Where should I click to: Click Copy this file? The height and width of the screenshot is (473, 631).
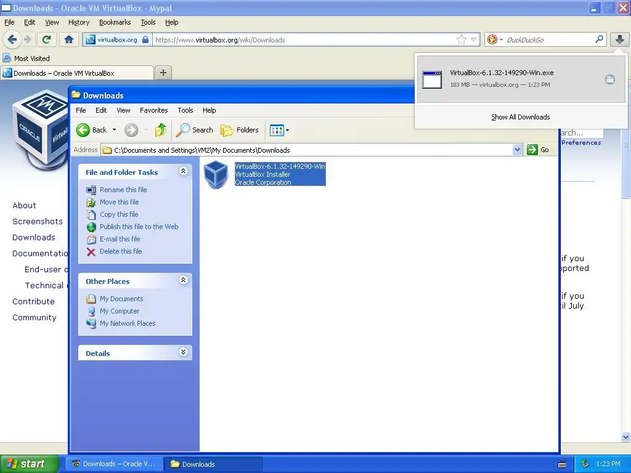[x=119, y=214]
